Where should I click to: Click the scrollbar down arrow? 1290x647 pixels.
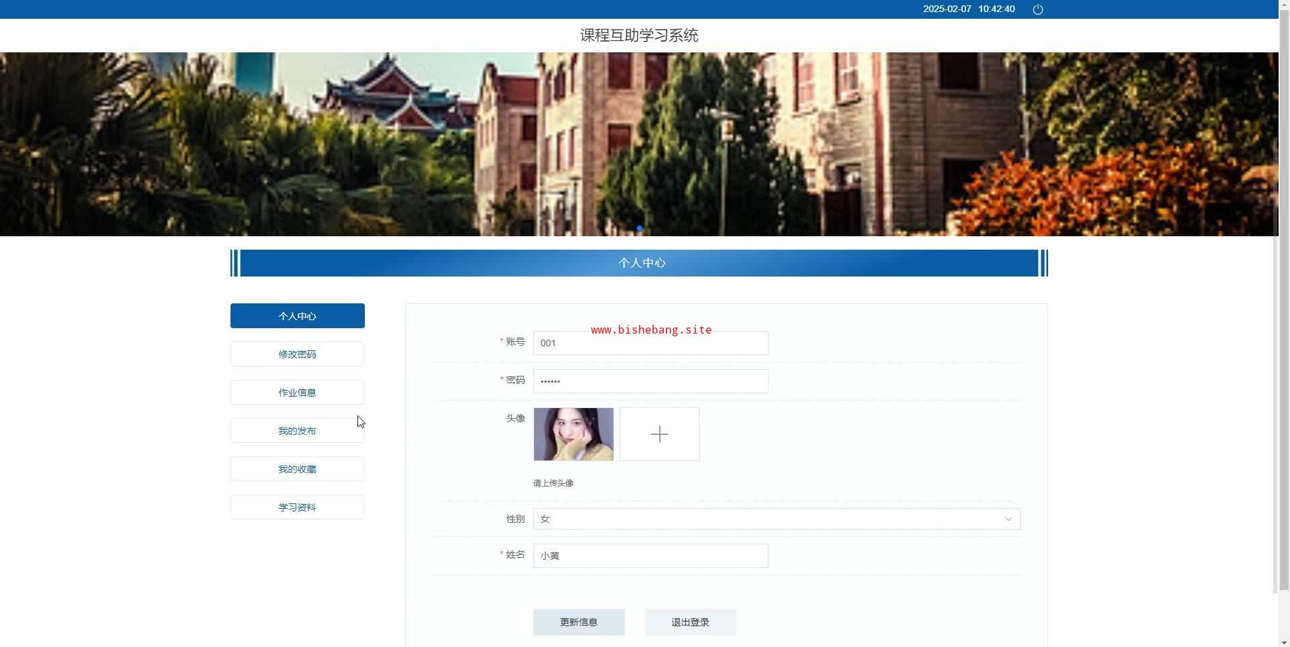tap(1283, 642)
